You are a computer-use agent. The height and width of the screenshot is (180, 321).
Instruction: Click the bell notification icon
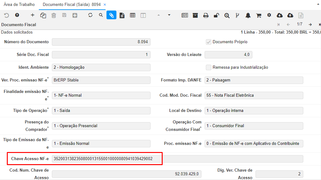click(248, 15)
